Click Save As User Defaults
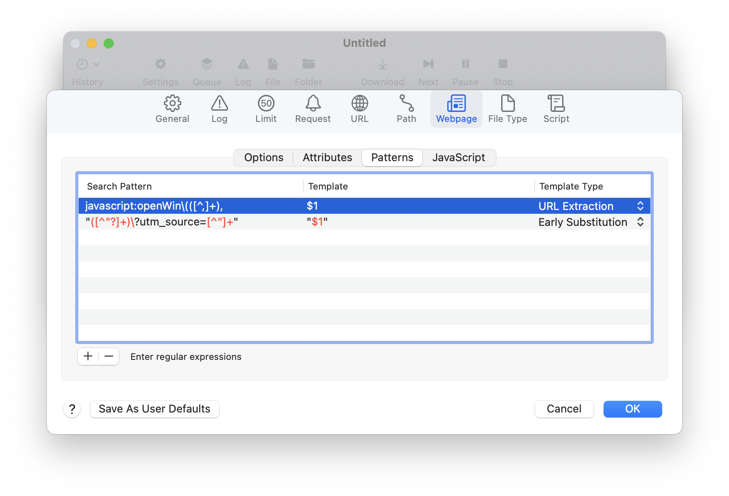This screenshot has width=729, height=496. click(154, 409)
